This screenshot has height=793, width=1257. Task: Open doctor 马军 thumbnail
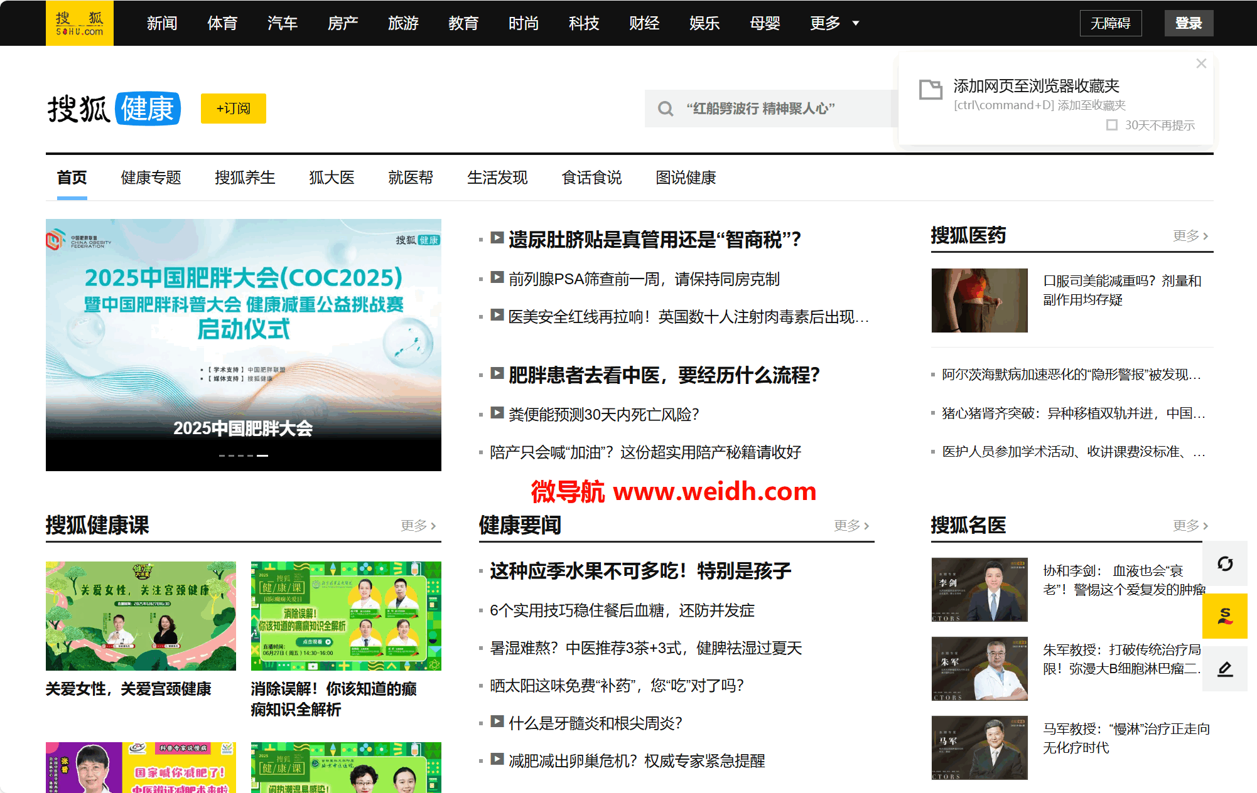979,748
